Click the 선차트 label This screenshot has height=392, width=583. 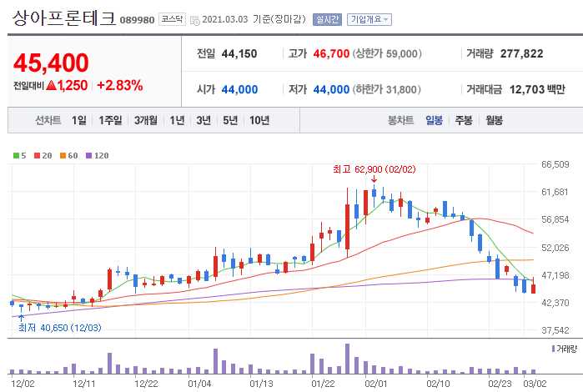tap(48, 120)
